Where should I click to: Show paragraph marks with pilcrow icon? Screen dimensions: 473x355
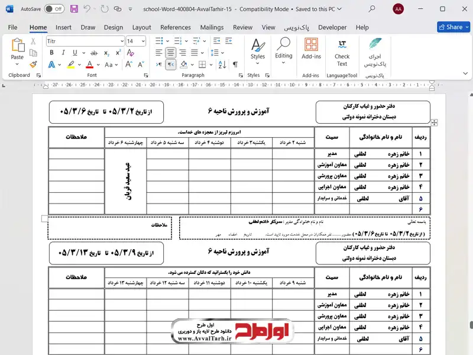click(x=235, y=64)
